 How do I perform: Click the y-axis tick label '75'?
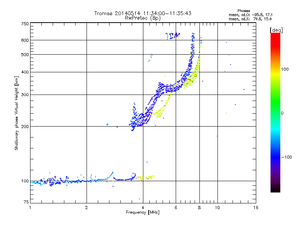pyautogui.click(x=26, y=202)
